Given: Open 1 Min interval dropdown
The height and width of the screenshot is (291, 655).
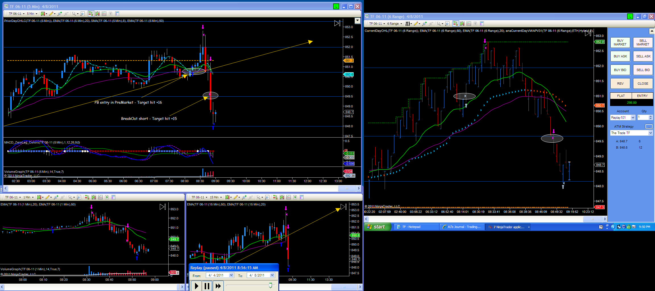Looking at the screenshot, I should pyautogui.click(x=28, y=197).
